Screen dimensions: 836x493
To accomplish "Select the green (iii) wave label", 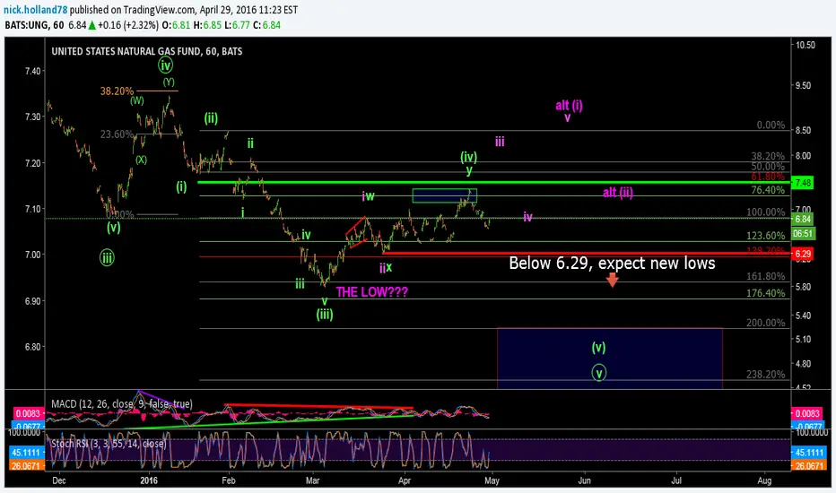I will pos(325,315).
